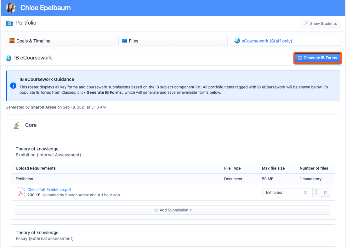346x247 pixels.
Task: Click the 'File Type' column header
Action: [x=232, y=168]
